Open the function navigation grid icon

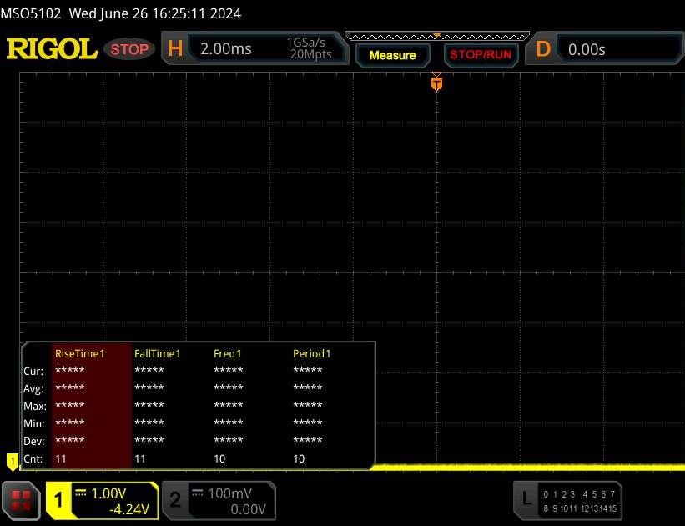click(22, 499)
